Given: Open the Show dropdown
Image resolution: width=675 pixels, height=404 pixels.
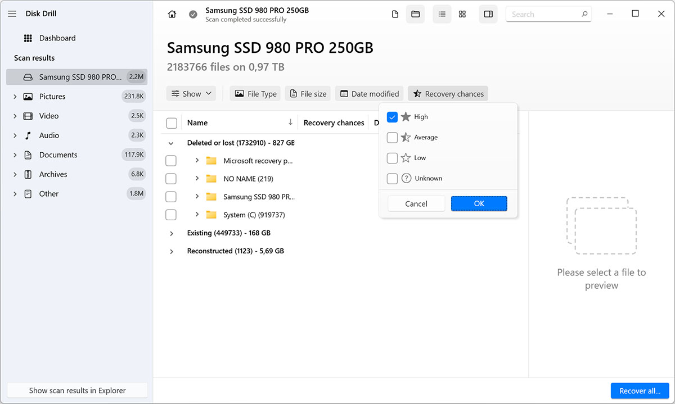Looking at the screenshot, I should (x=192, y=94).
